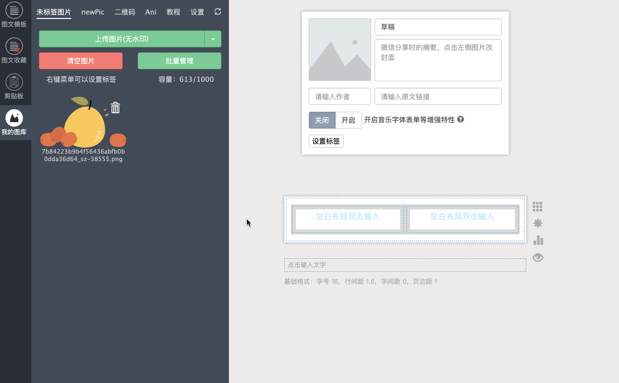
Task: Switch to the 二维码 tab
Action: click(125, 12)
